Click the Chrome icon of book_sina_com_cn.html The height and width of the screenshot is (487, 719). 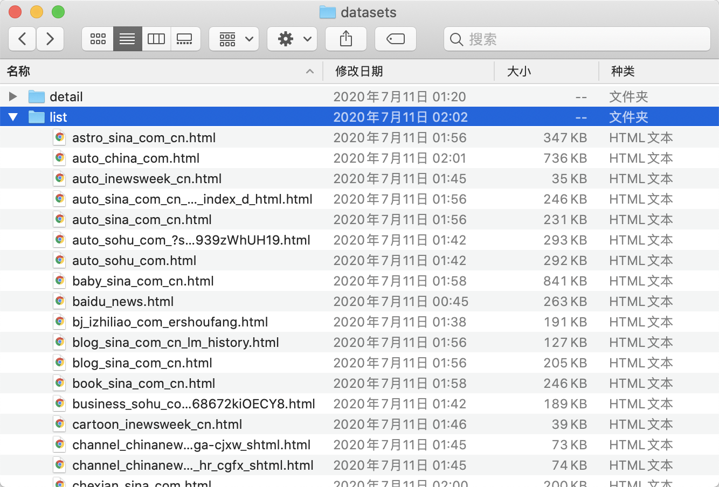(x=60, y=383)
